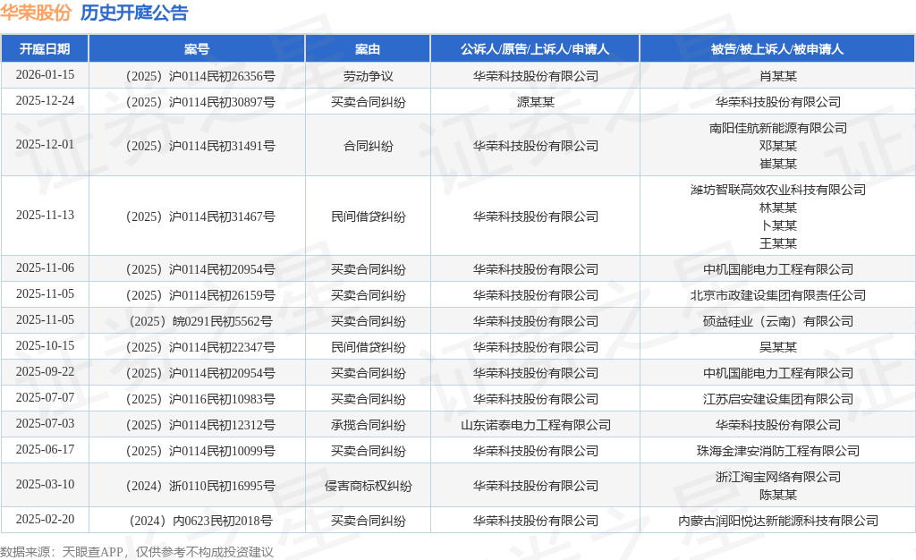Click defendant 珠海金津安消防工程有限公司
This screenshot has width=916, height=560.
(777, 450)
